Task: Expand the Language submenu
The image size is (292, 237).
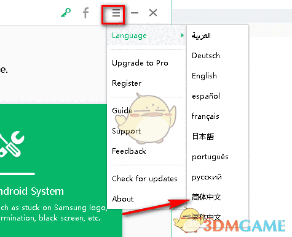Action: coord(146,36)
